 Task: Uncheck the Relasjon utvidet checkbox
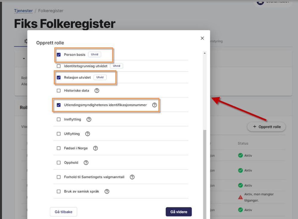59,77
